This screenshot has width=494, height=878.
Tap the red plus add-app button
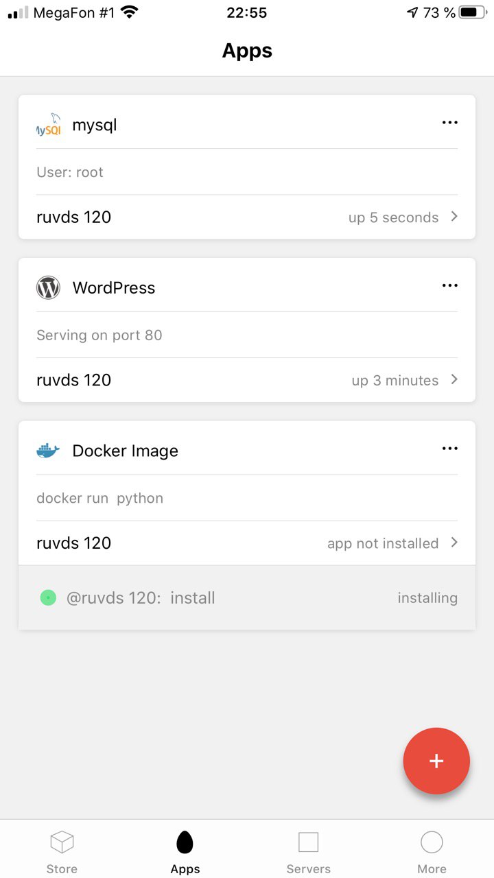pyautogui.click(x=436, y=761)
